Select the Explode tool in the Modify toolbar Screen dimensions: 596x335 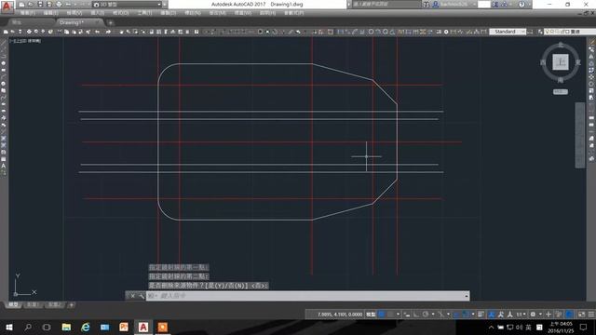coord(591,159)
